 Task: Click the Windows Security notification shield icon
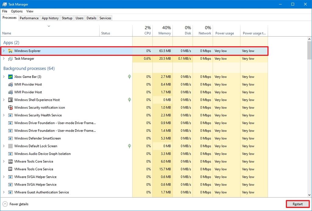pyautogui.click(x=10, y=107)
